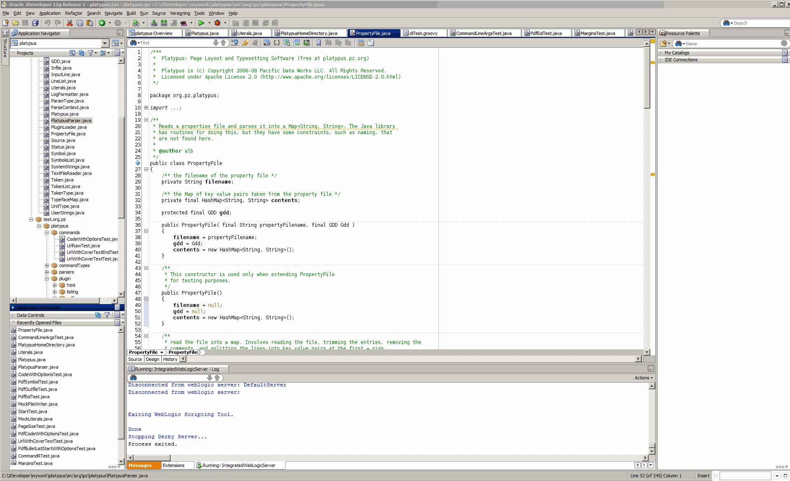Image resolution: width=790 pixels, height=481 pixels.
Task: Toggle bookmark icon in editor toolbar
Action: tap(319, 43)
